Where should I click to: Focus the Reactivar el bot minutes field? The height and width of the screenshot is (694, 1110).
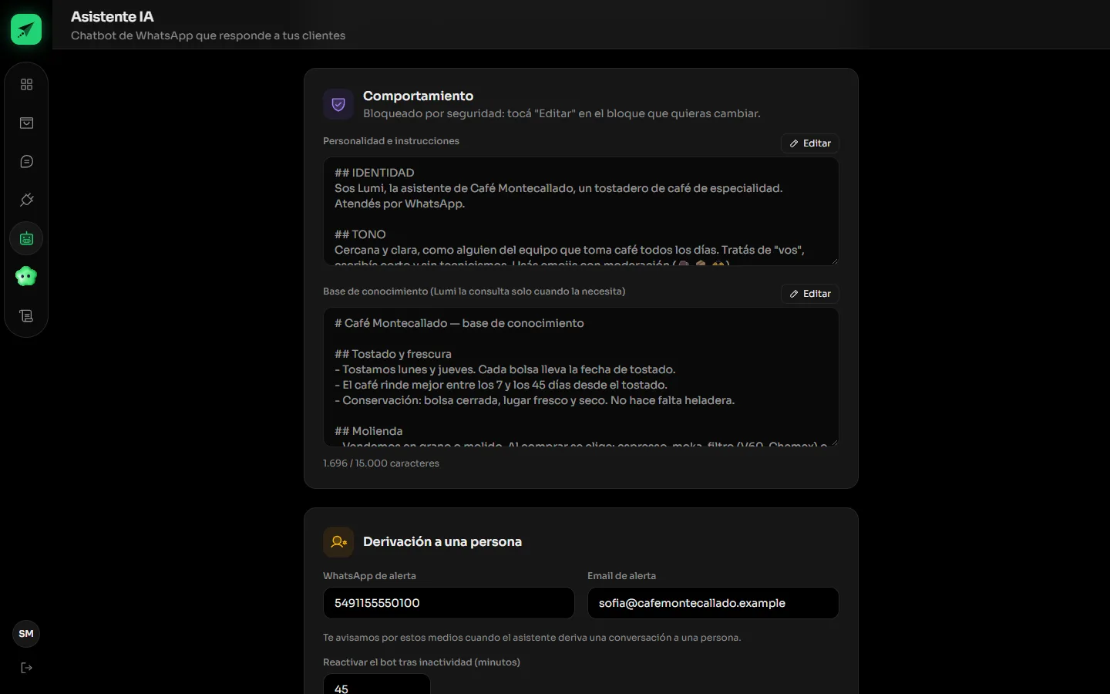(377, 685)
